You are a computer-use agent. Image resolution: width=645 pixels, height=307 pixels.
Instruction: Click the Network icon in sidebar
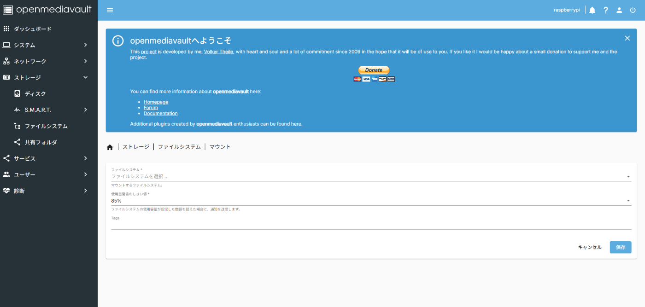(x=6, y=61)
